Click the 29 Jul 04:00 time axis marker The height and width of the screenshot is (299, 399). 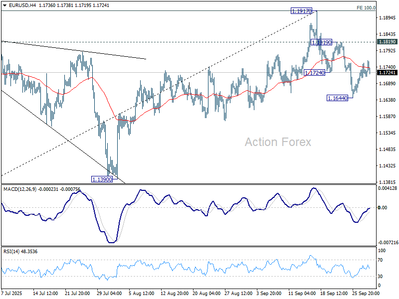click(x=109, y=294)
